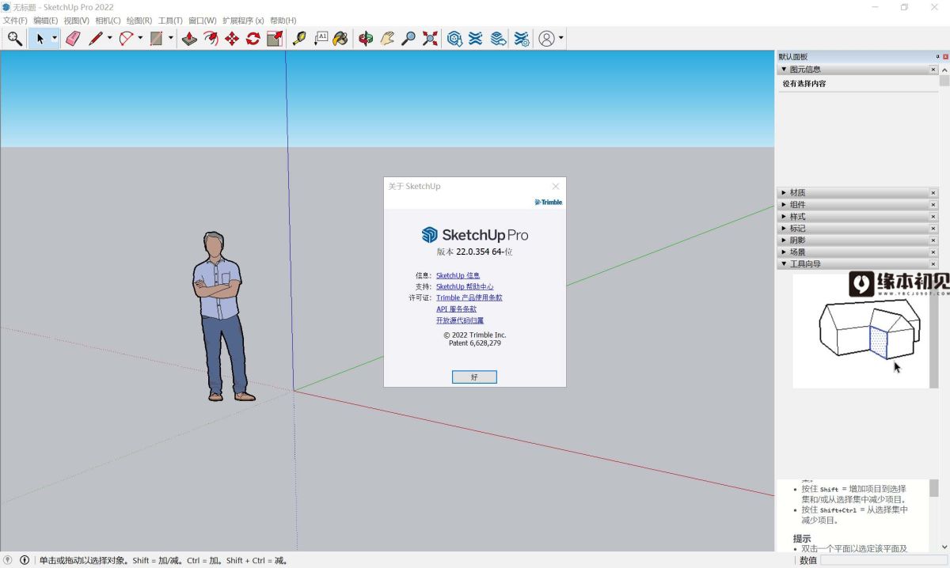Open the 工具(T) menu
Image resolution: width=950 pixels, height=568 pixels.
tap(170, 21)
